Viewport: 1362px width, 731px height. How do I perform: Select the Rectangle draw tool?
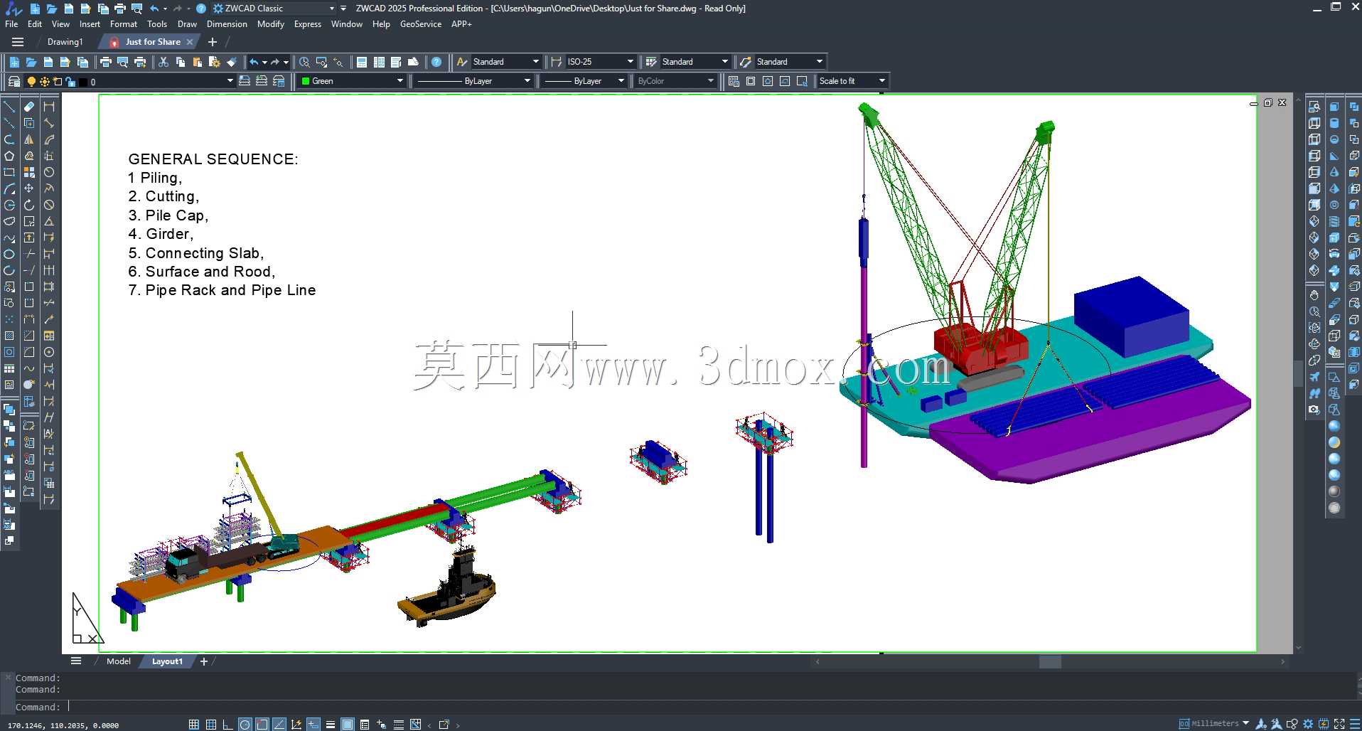[9, 172]
